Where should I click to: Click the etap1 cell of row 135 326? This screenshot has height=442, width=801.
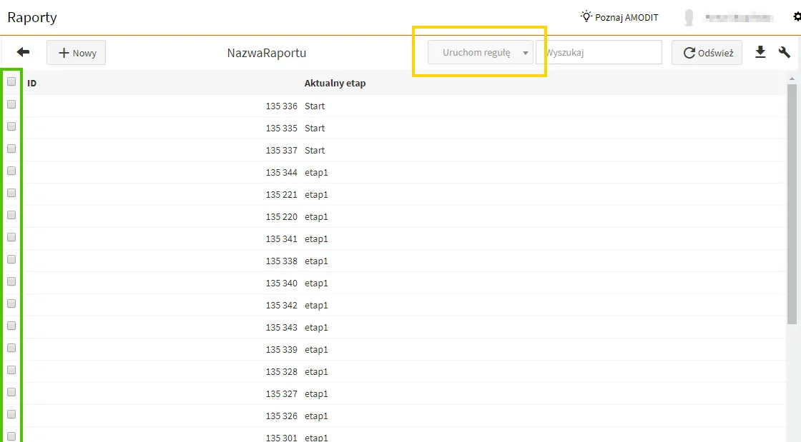tap(316, 416)
